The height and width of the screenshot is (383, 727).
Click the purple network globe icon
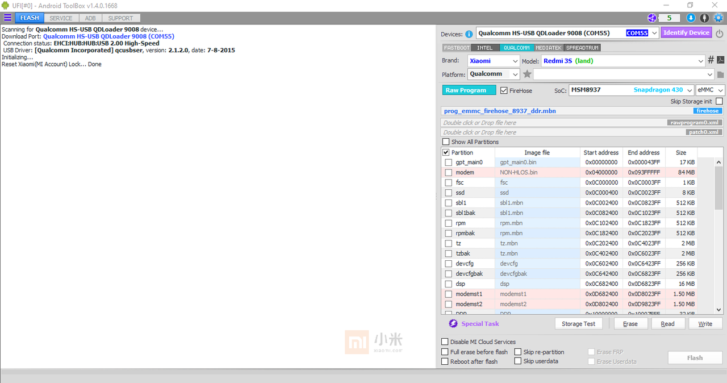(652, 18)
